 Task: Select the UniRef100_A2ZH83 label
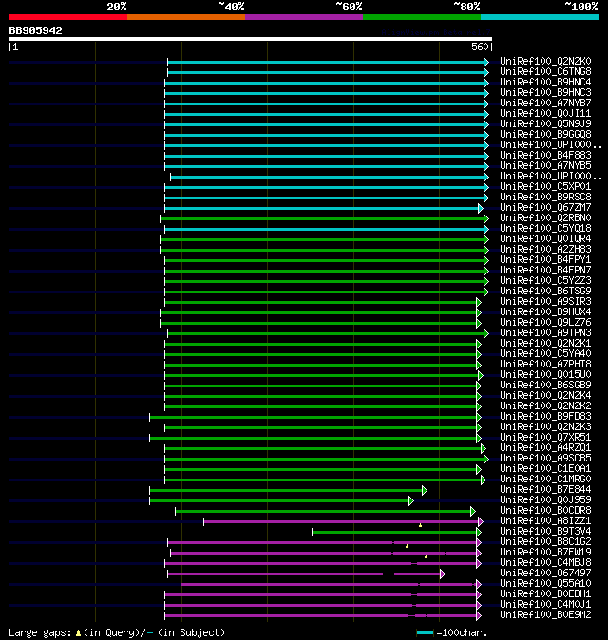545,250
